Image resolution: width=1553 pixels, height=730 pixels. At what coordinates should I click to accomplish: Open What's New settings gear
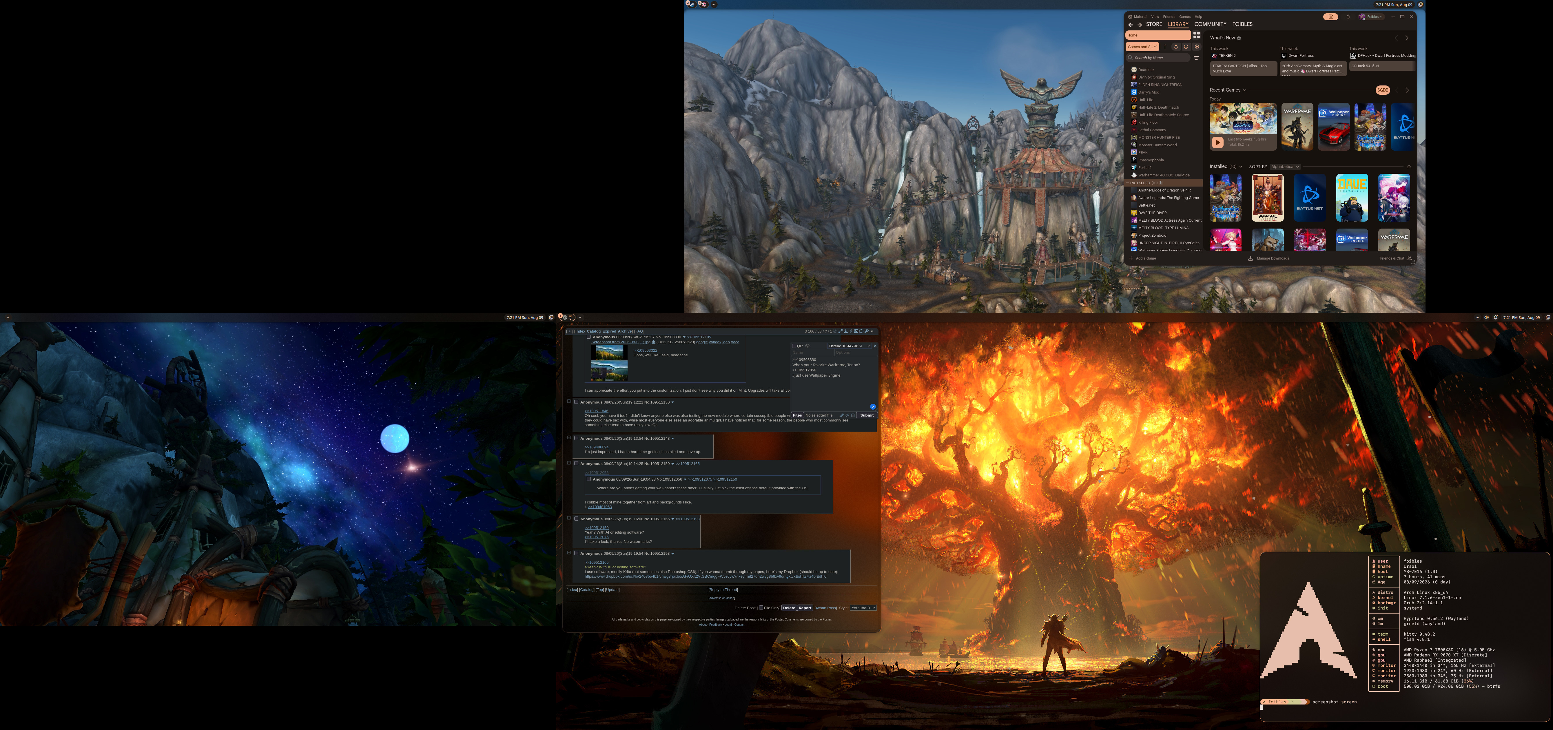tap(1239, 38)
